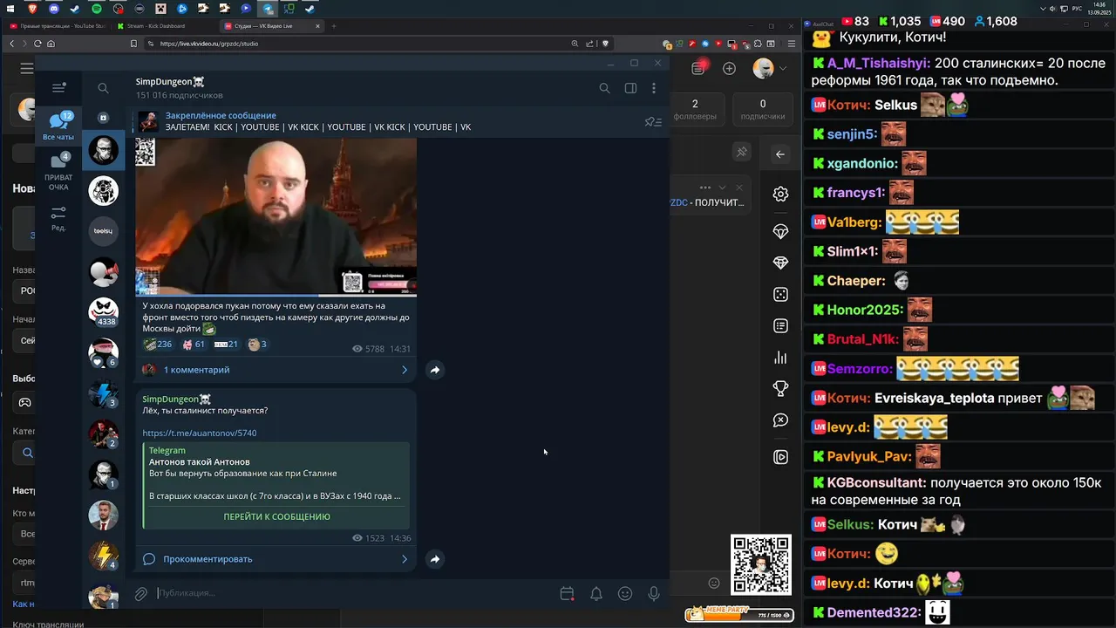Forward the Antonov link post via share arrow
This screenshot has height=628, width=1116.
click(435, 559)
